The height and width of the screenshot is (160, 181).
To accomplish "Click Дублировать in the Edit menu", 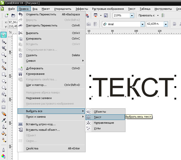I will [35, 68].
